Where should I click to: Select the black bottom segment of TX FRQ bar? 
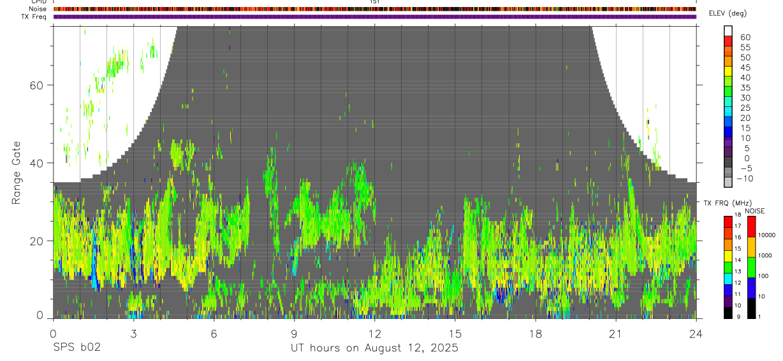pos(728,312)
